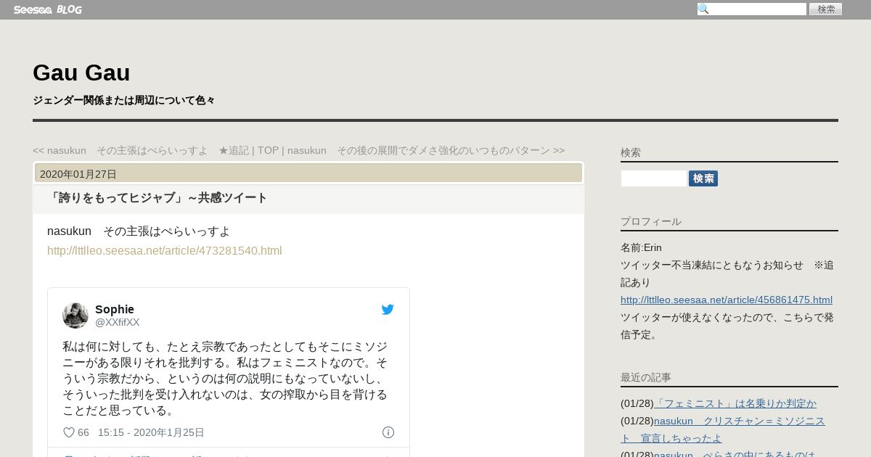Image resolution: width=871 pixels, height=457 pixels.
Task: Select article line nasukun その主張はぺらいっすよ
Action: tap(139, 231)
